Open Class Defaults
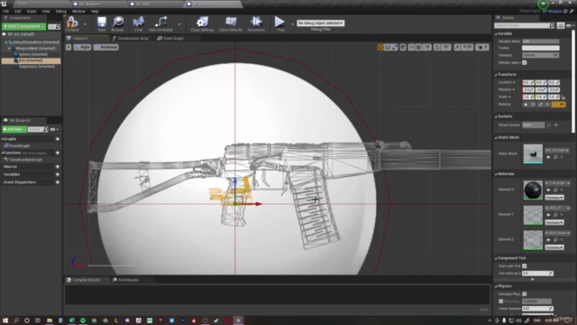Screen dimensions: 577x325 231,24
